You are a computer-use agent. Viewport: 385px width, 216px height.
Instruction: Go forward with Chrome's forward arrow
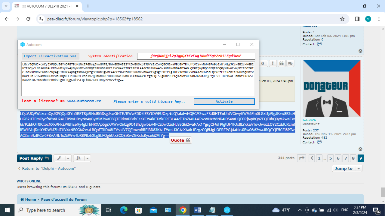click(17, 19)
